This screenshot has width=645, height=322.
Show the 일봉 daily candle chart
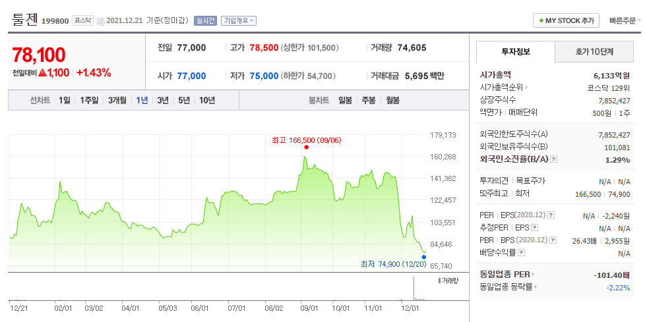(345, 100)
